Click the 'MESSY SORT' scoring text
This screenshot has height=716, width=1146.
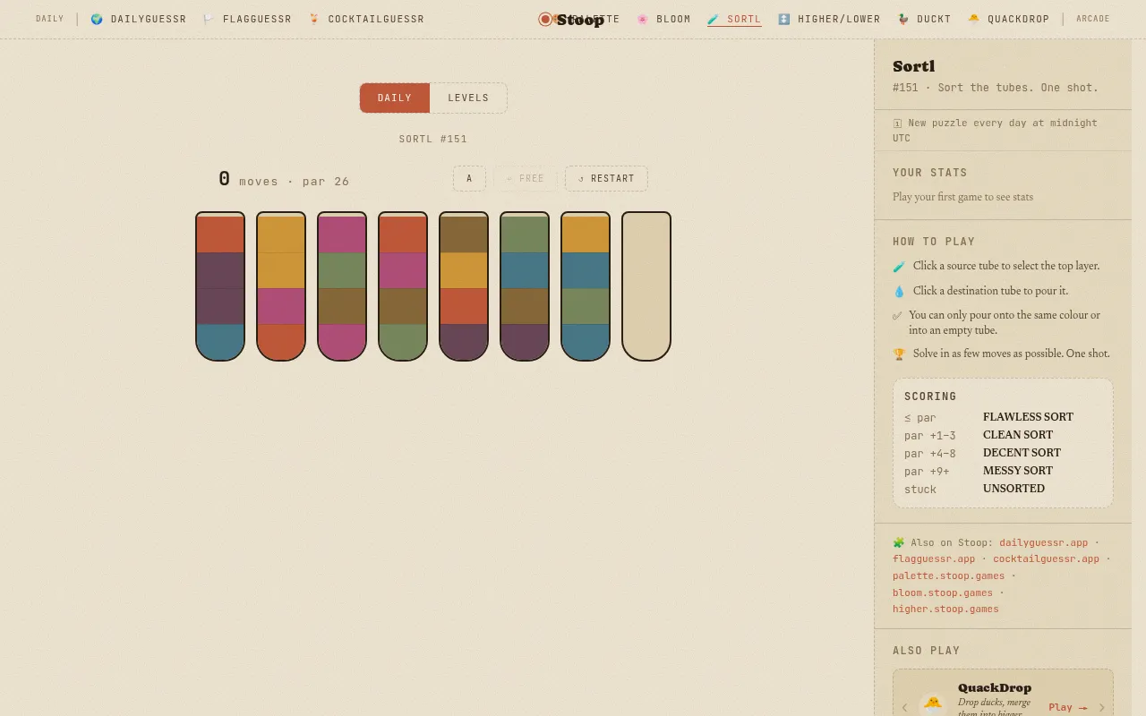pyautogui.click(x=1018, y=471)
